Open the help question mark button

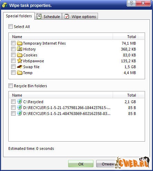(x=131, y=3)
